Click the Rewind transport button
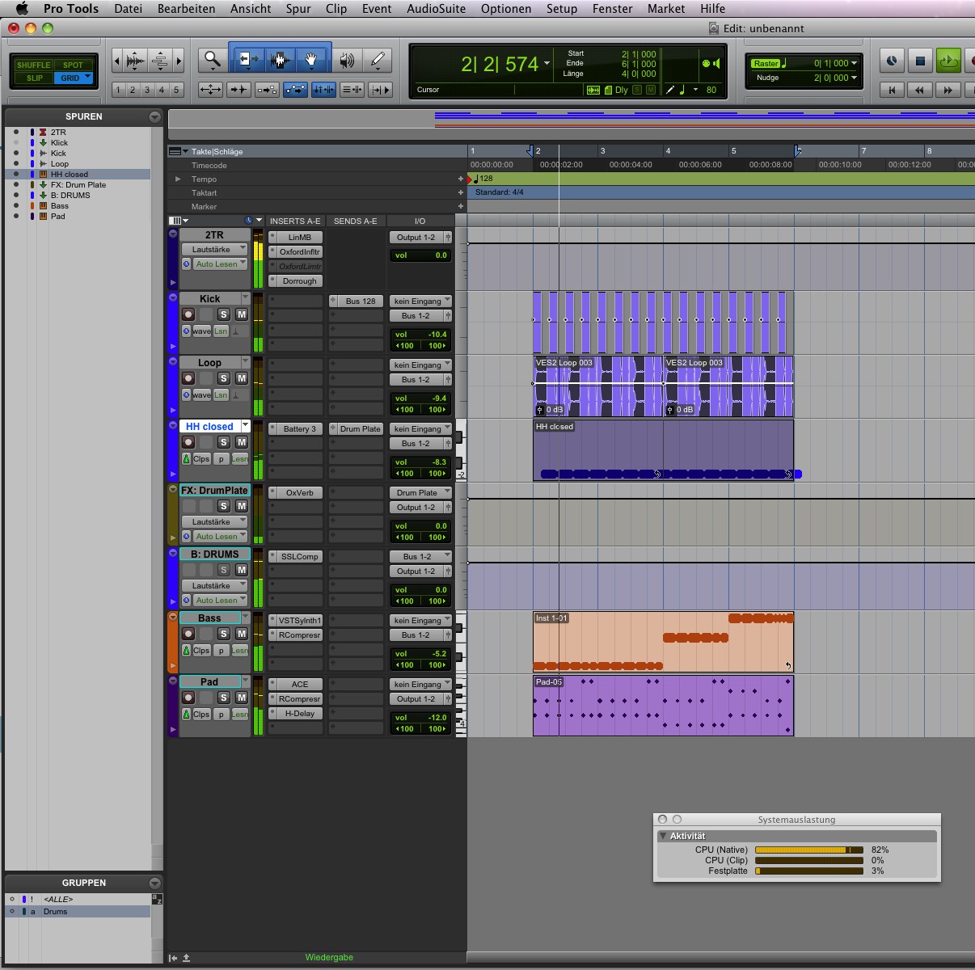 [x=919, y=90]
